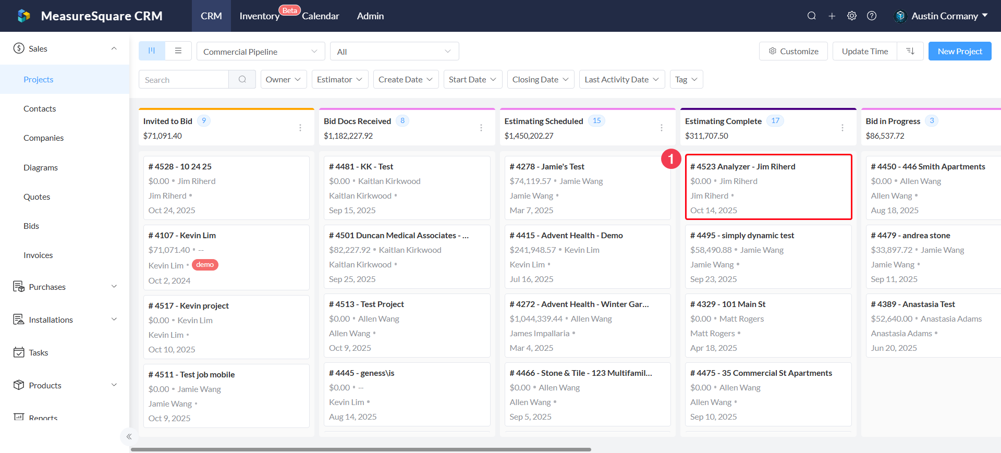Open the Tag filter dropdown
This screenshot has height=453, width=1001.
pyautogui.click(x=687, y=79)
